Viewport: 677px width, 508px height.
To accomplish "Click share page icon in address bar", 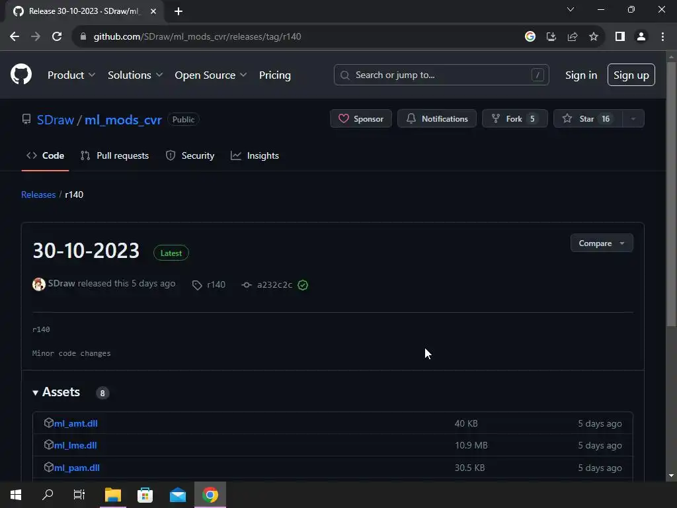I will pyautogui.click(x=573, y=37).
